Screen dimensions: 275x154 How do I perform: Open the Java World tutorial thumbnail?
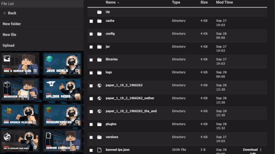(x=62, y=64)
